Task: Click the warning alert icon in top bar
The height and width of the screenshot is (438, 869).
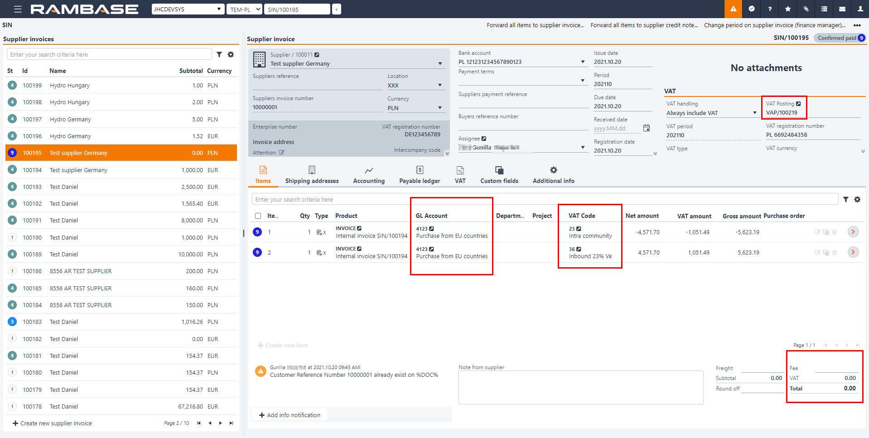Action: 733,9
